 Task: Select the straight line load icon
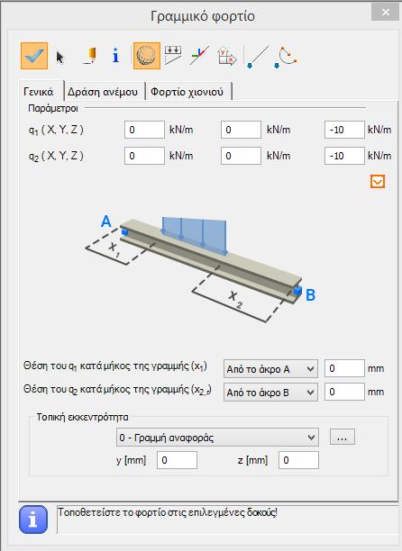[258, 57]
